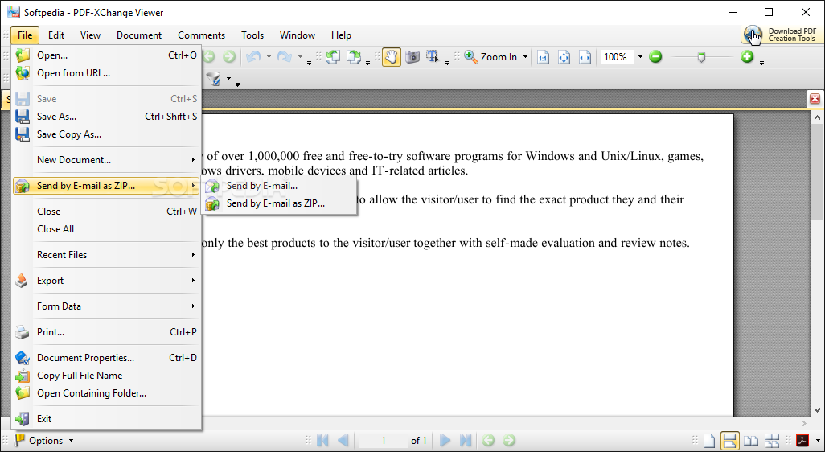Click the Fit Page icon
Screen dimensions: 825x452
point(564,57)
